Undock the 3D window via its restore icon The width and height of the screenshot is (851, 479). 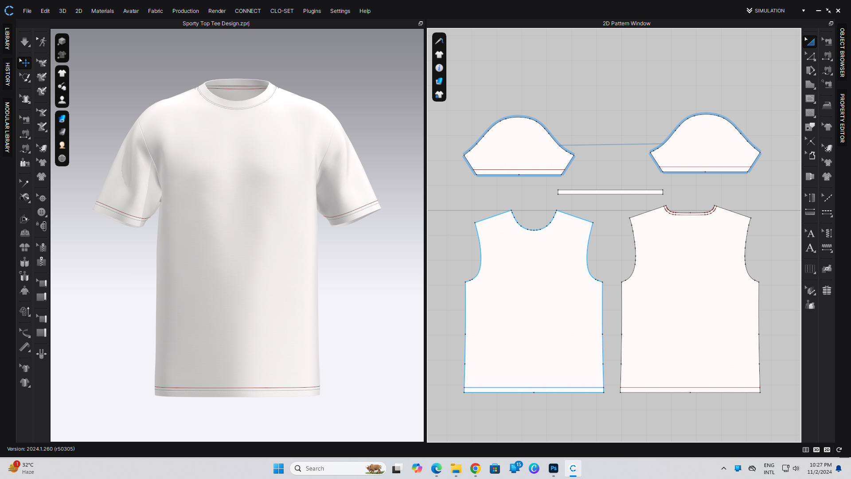coord(421,24)
